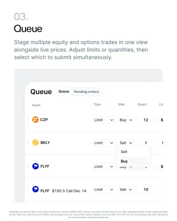The image size is (177, 221).
Task: Click the yellow BKLY asset logo
Action: point(35,143)
